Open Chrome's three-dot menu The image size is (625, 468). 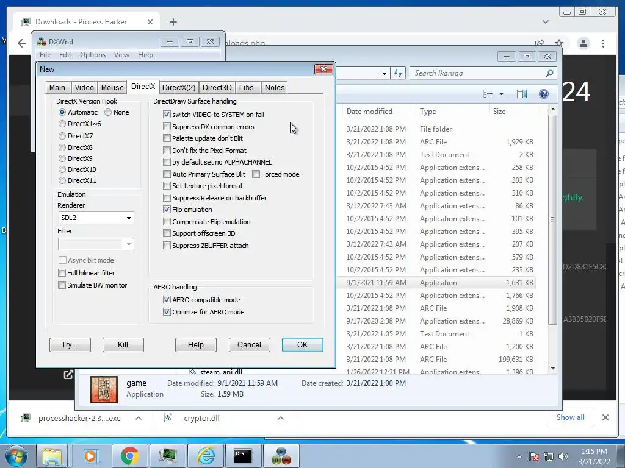pos(603,43)
